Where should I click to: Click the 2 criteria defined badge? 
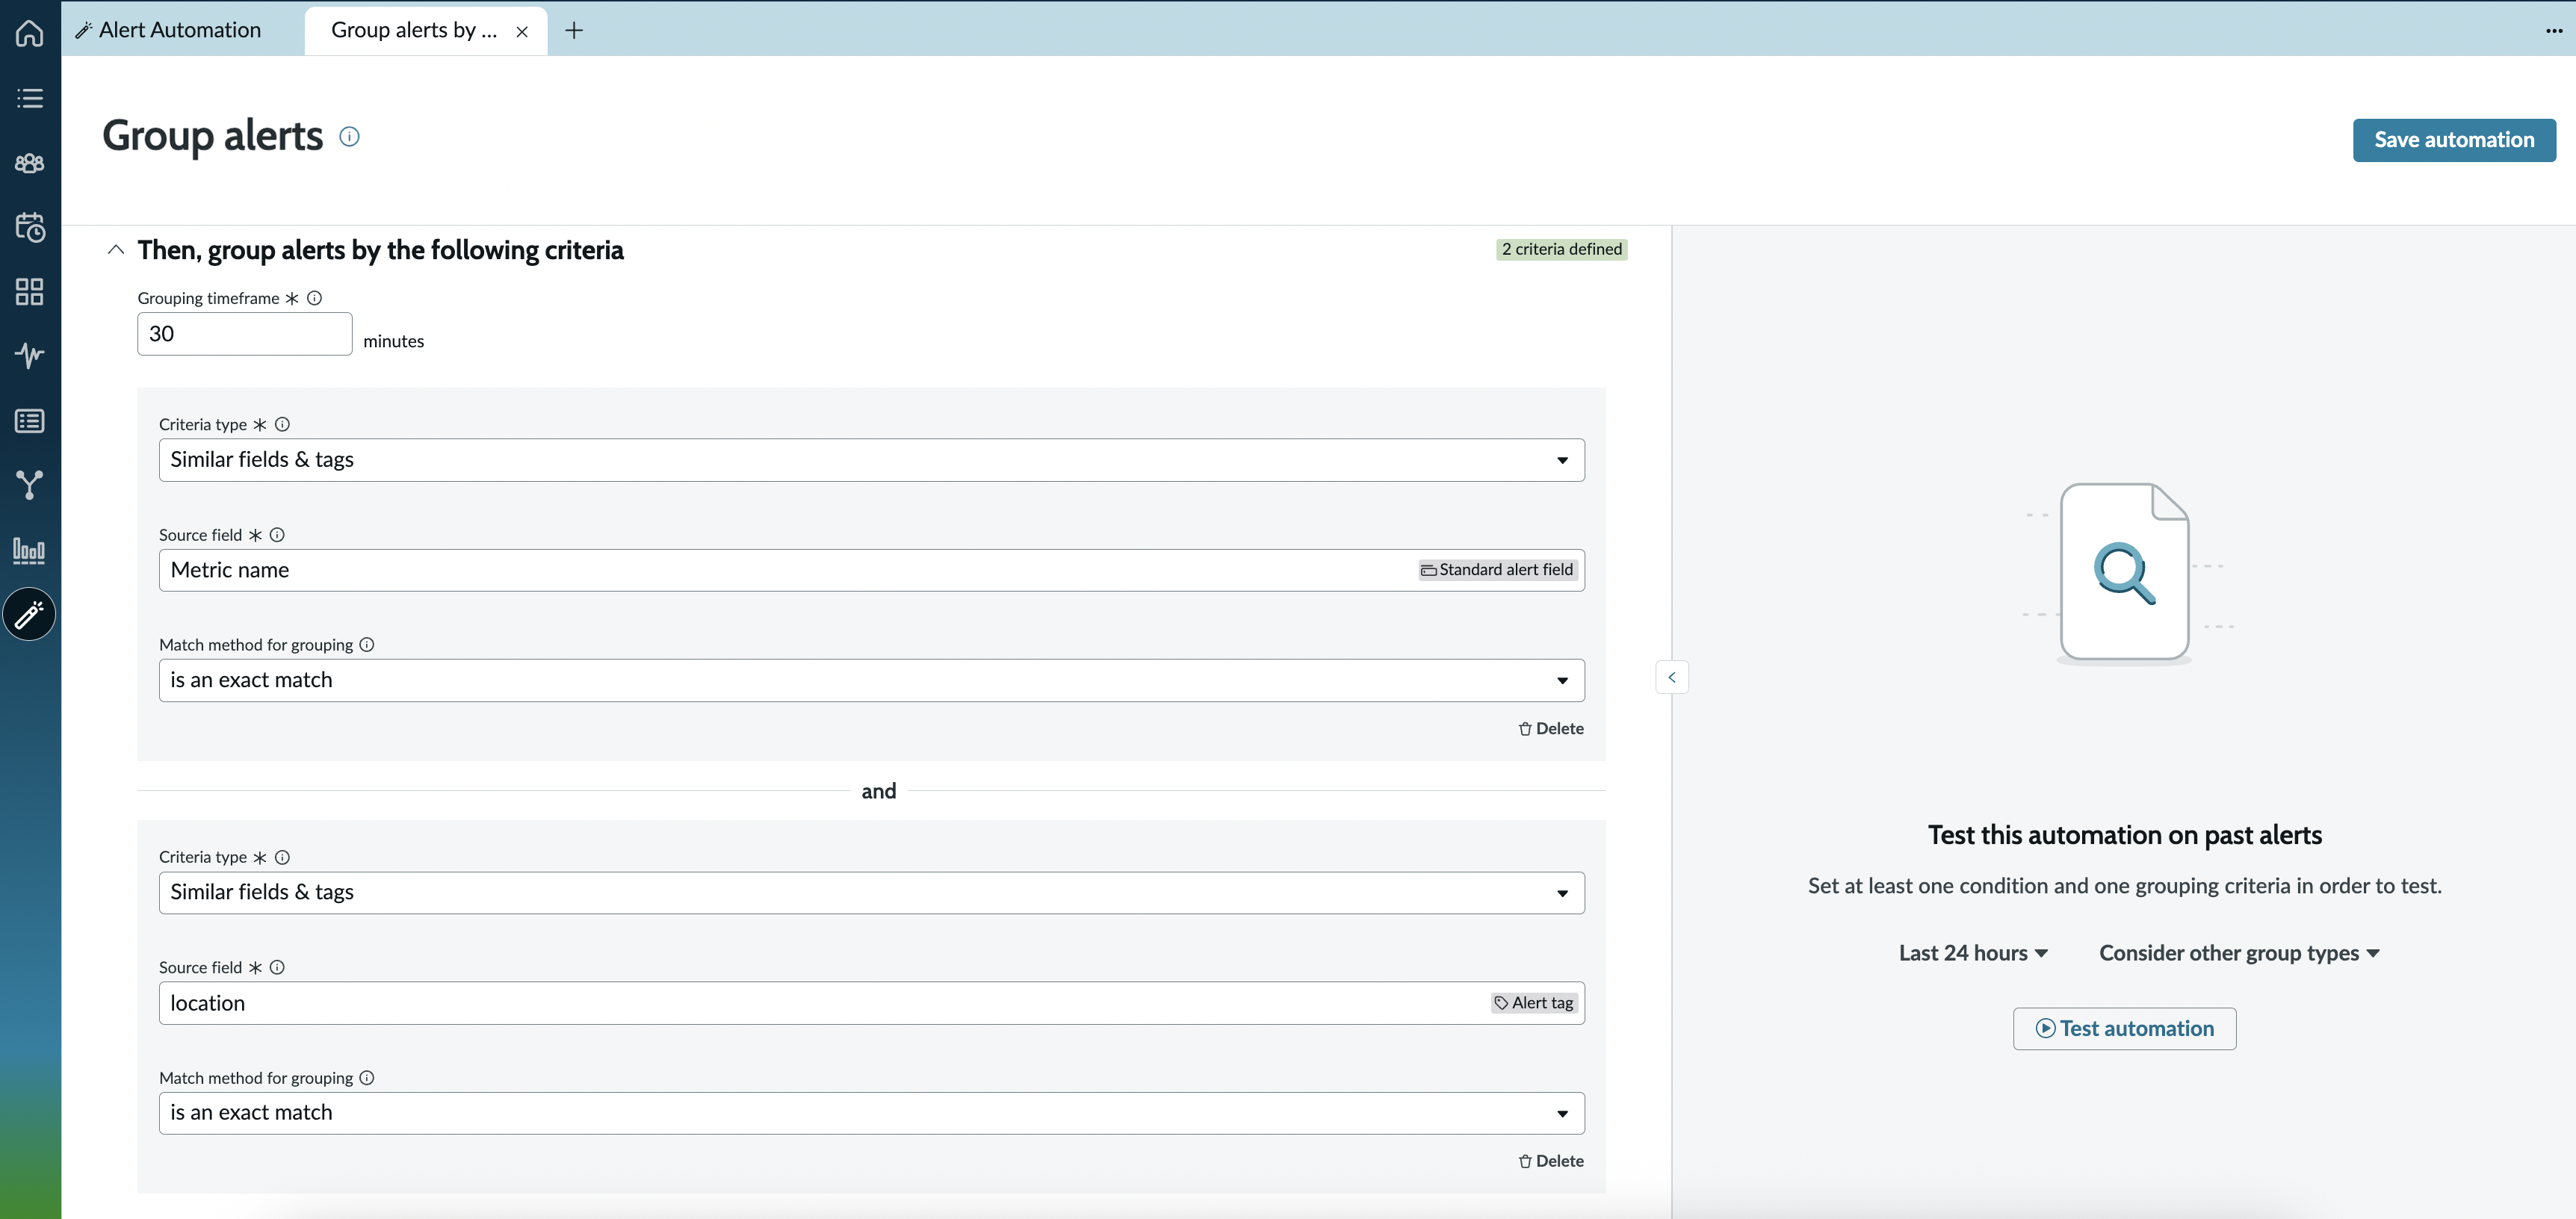1561,249
